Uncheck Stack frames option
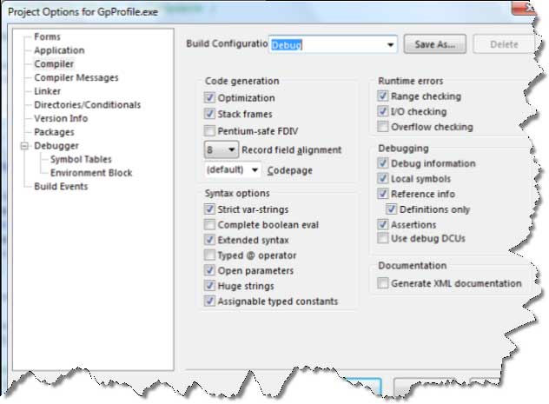The width and height of the screenshot is (549, 404). coord(209,114)
